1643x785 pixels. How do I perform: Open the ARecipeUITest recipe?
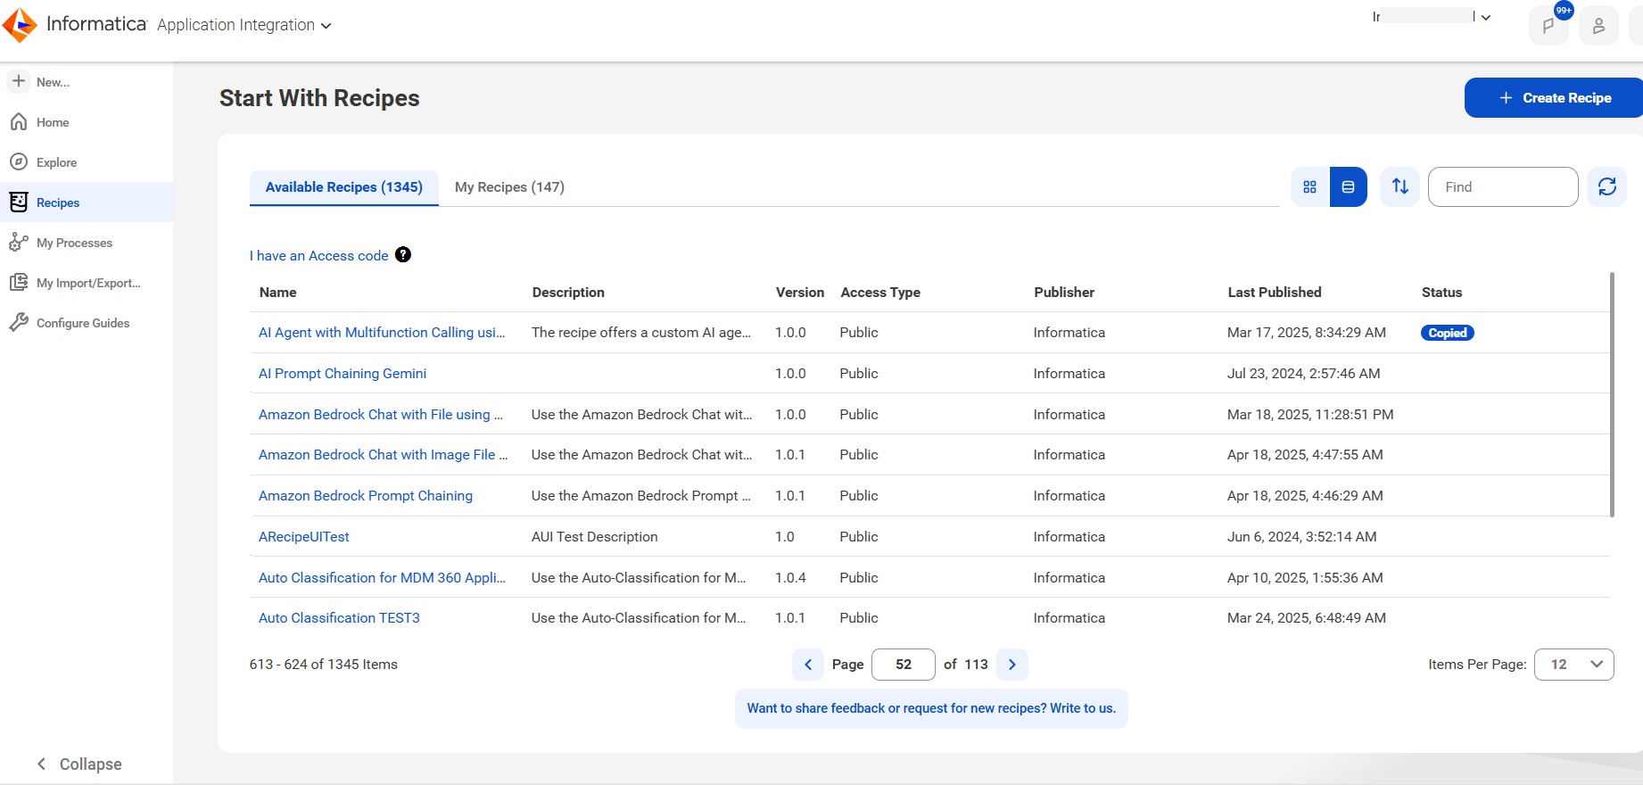click(304, 537)
